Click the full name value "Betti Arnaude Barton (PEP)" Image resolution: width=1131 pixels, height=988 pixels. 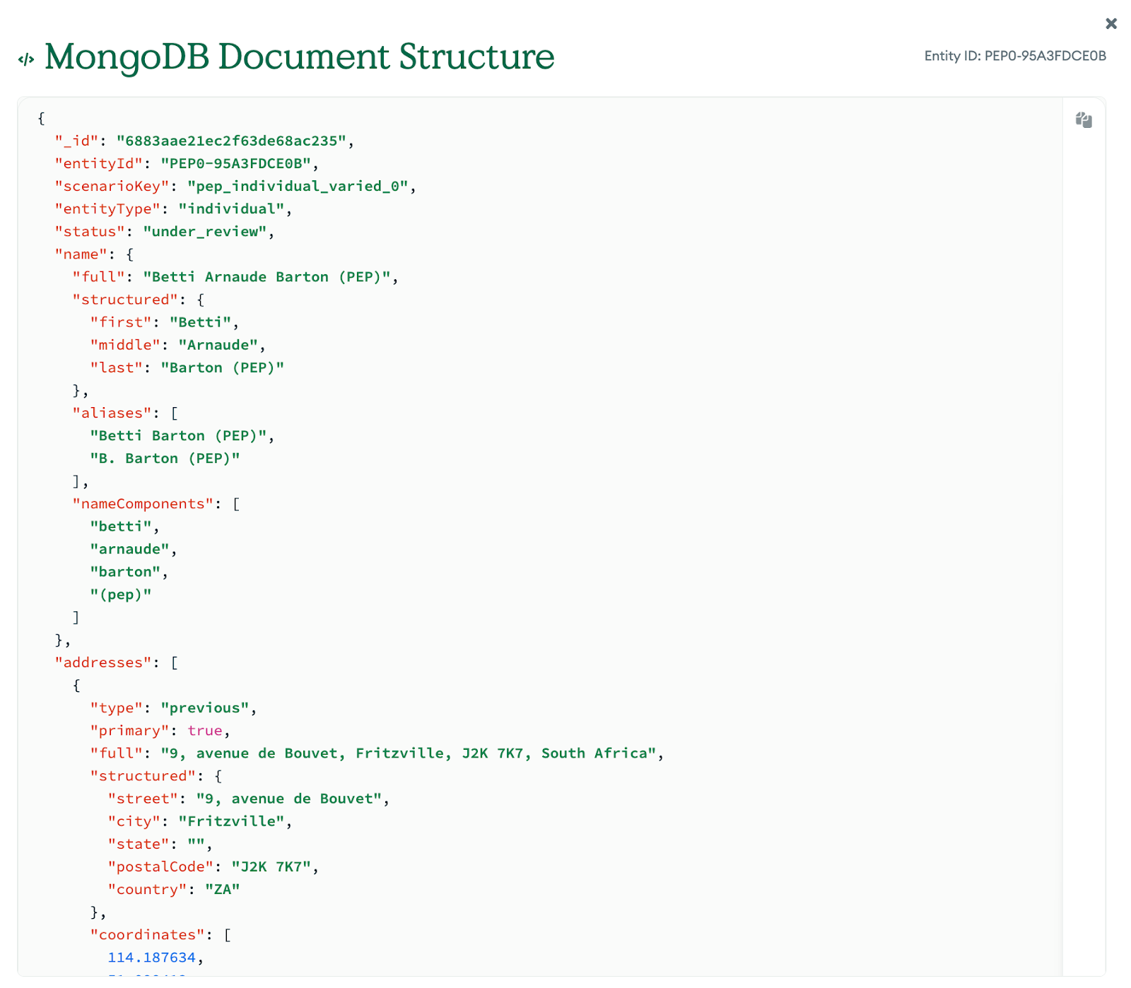point(266,276)
